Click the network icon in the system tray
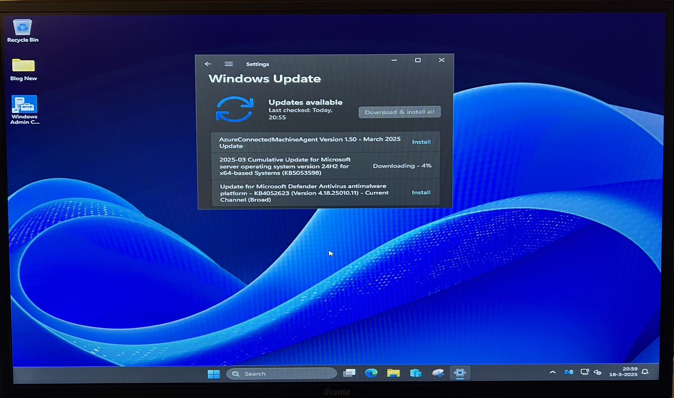 (584, 372)
